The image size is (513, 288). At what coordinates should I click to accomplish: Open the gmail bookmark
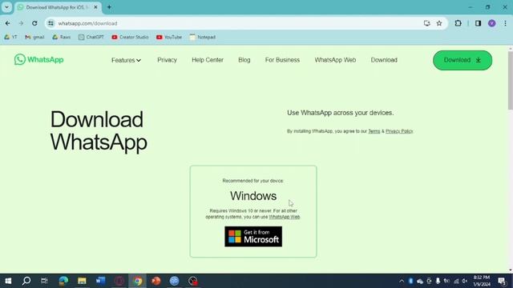34,38
